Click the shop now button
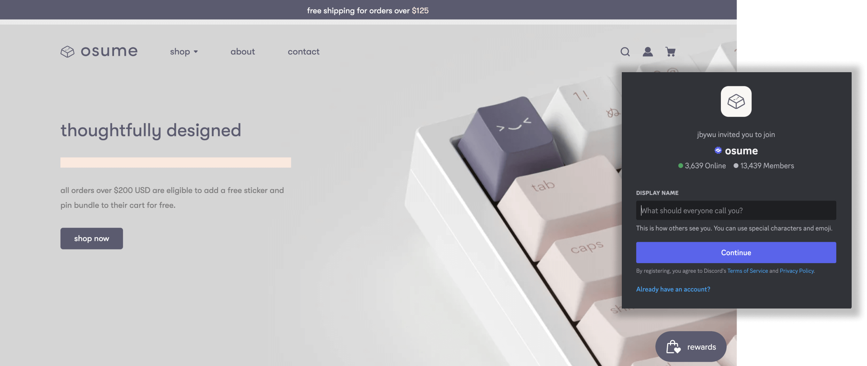 click(91, 239)
